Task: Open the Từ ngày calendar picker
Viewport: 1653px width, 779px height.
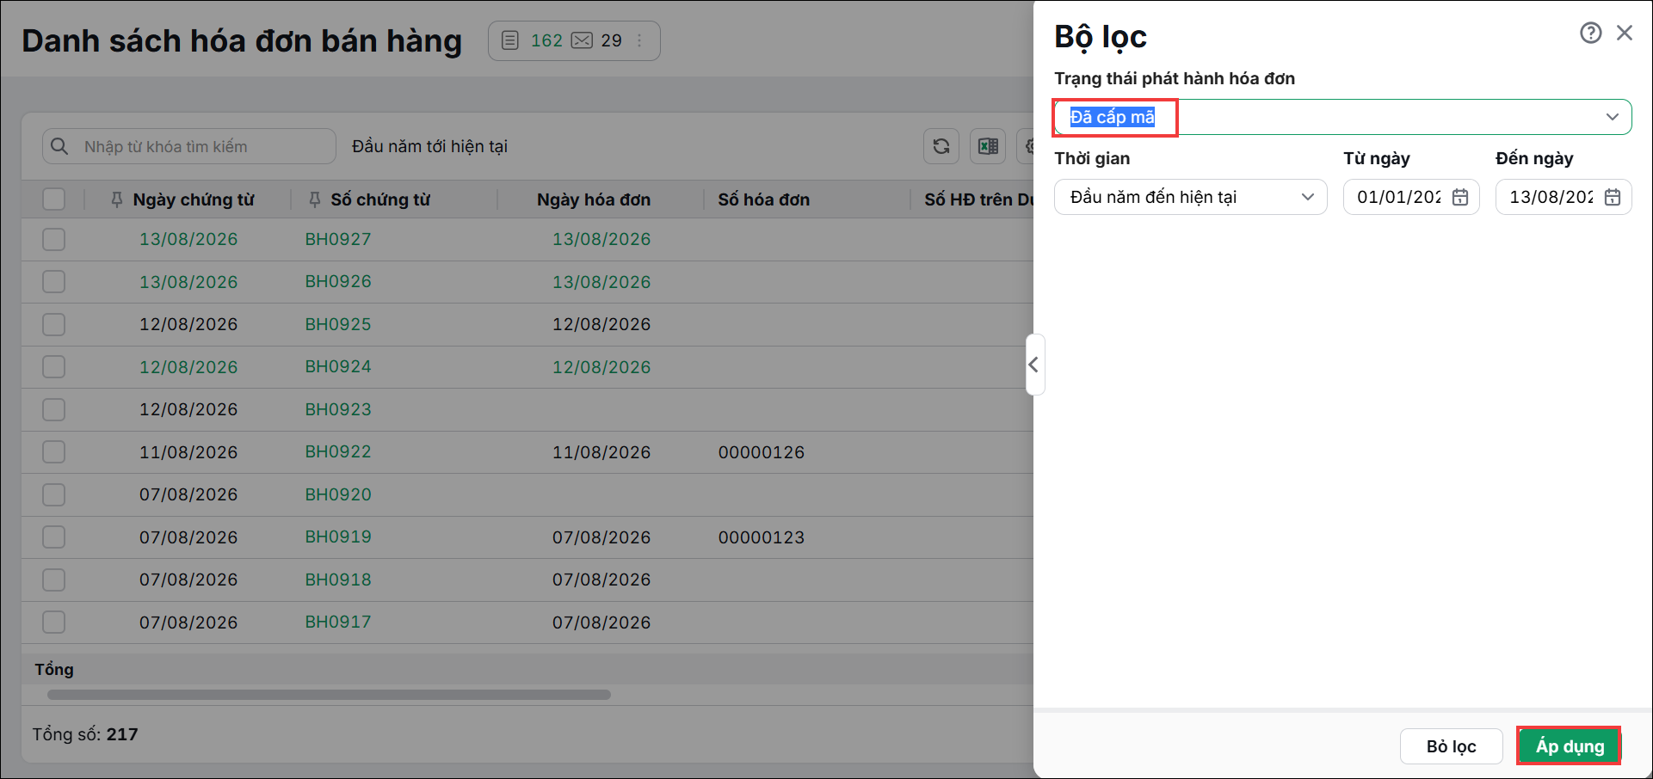Action: tap(1460, 197)
